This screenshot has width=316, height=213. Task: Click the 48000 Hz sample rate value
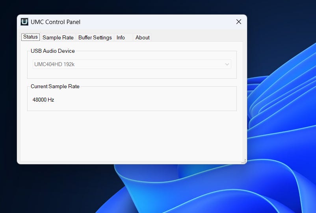click(43, 100)
